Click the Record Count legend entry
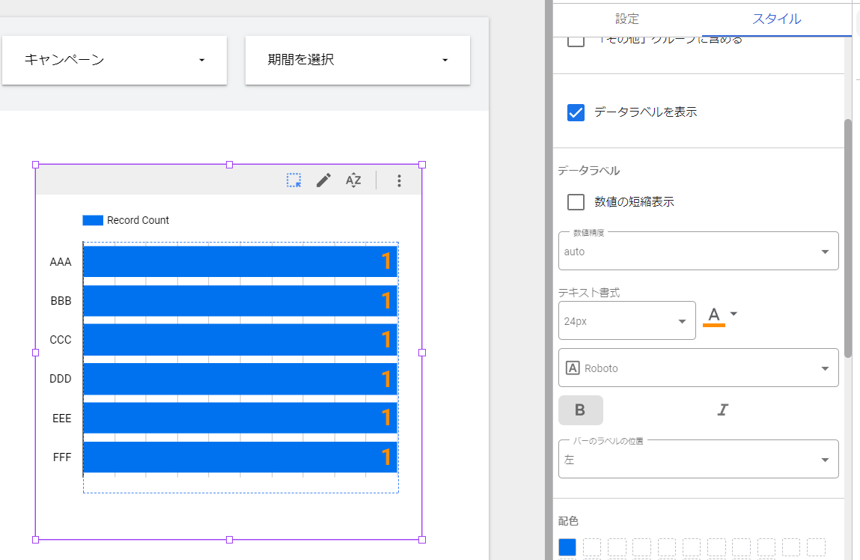 coord(126,220)
